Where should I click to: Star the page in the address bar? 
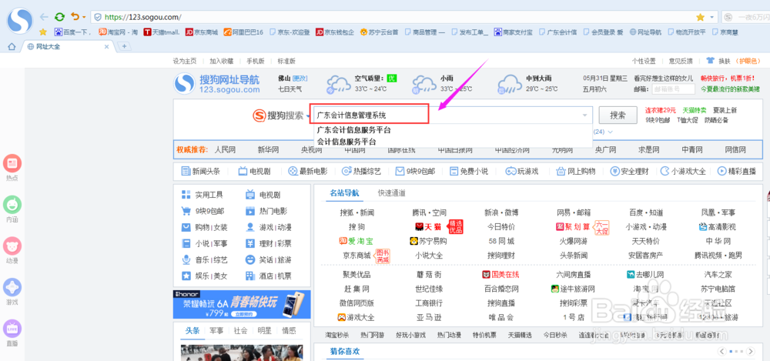point(700,17)
